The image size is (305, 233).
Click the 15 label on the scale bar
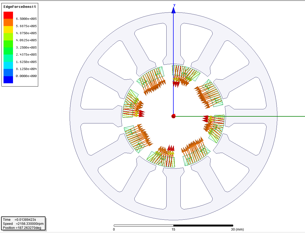(173, 229)
